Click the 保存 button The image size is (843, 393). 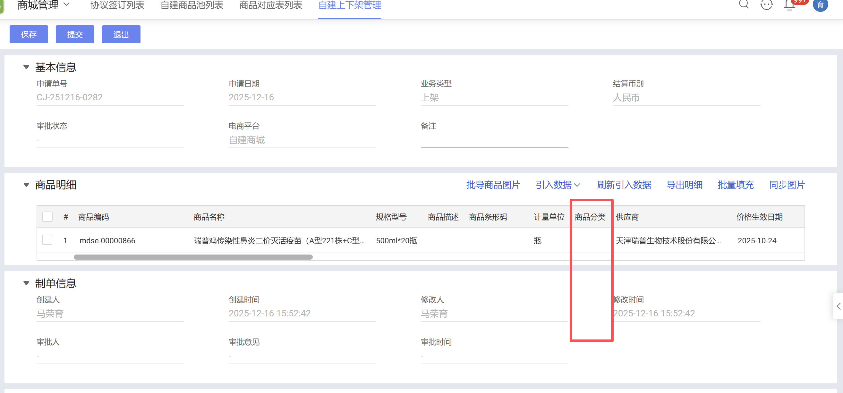click(x=29, y=34)
